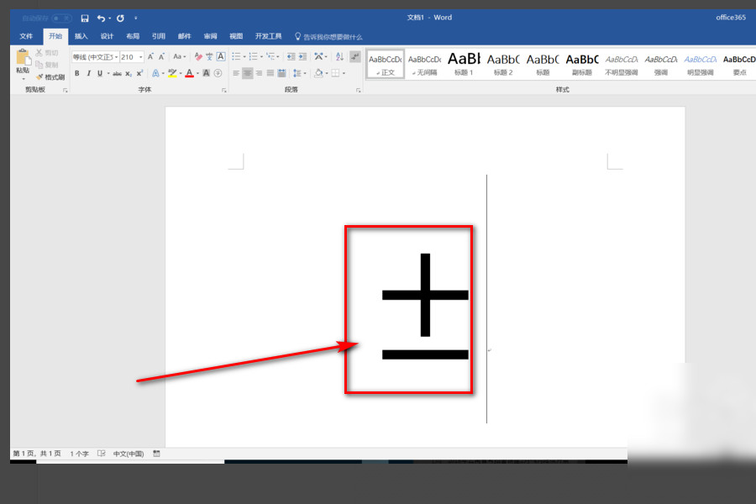The image size is (756, 504).
Task: Switch to the 插入 (Insert) tab
Action: (81, 36)
